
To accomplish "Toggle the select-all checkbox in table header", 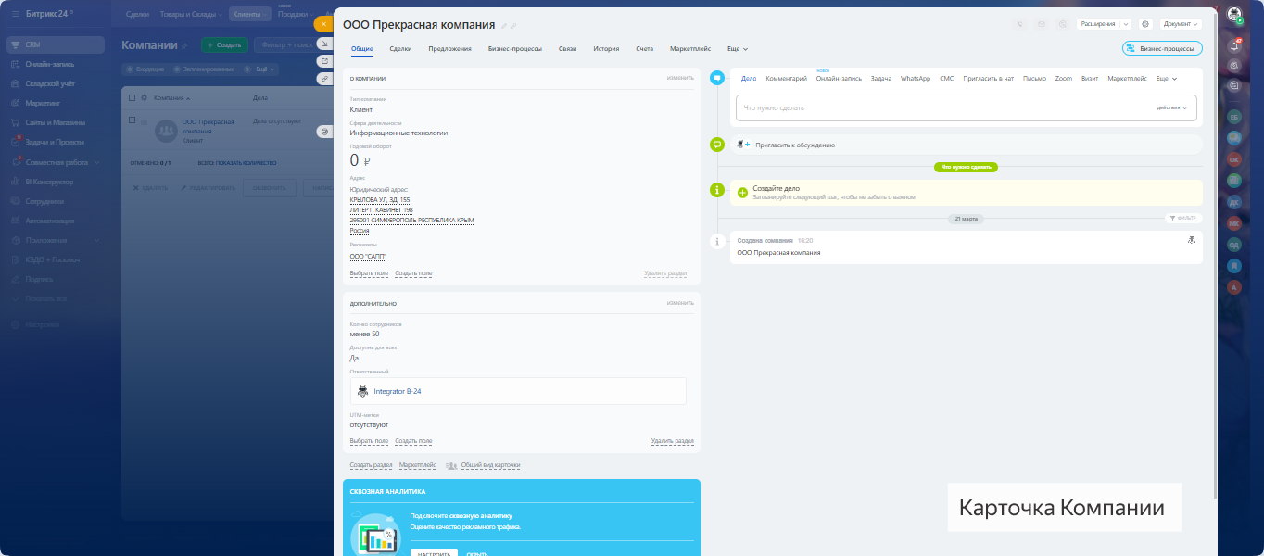I will coord(133,97).
